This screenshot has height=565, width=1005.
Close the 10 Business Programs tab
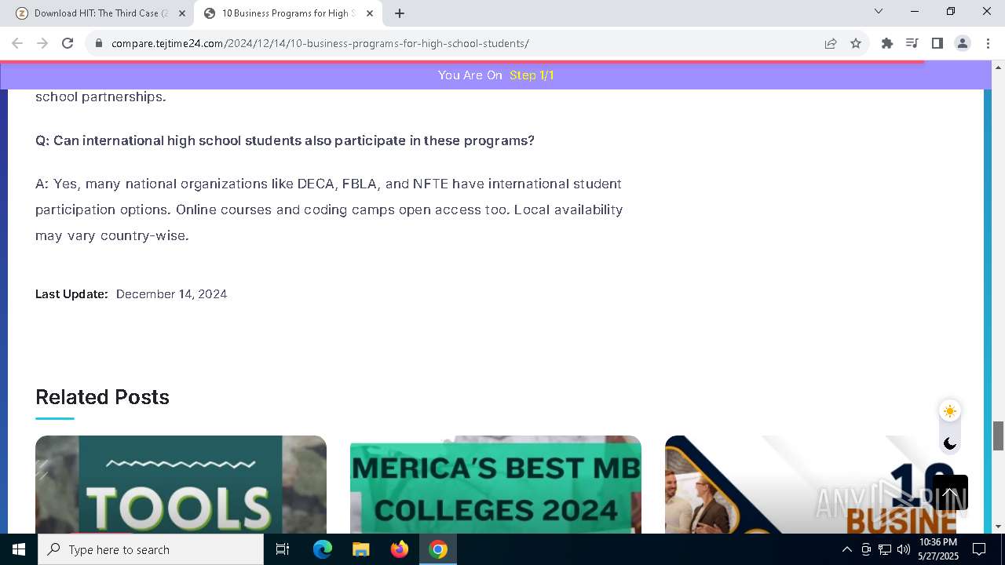click(x=370, y=13)
